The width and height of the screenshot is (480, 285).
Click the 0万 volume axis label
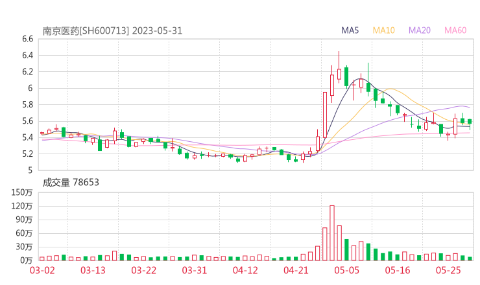pyautogui.click(x=27, y=260)
